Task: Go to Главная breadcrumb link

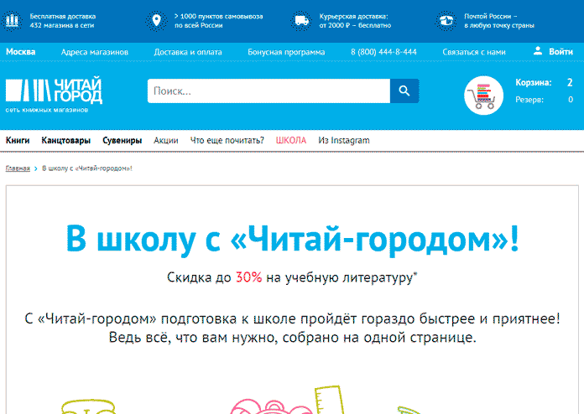Action: (x=18, y=168)
